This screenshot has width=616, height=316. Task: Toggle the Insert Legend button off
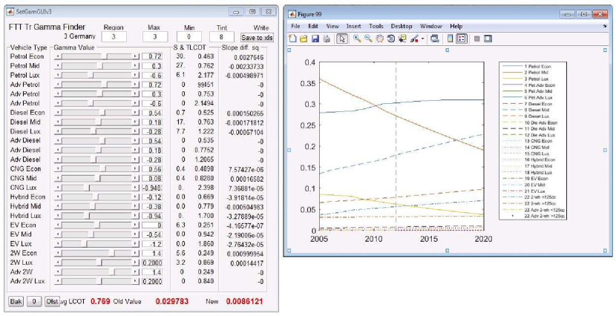[462, 38]
